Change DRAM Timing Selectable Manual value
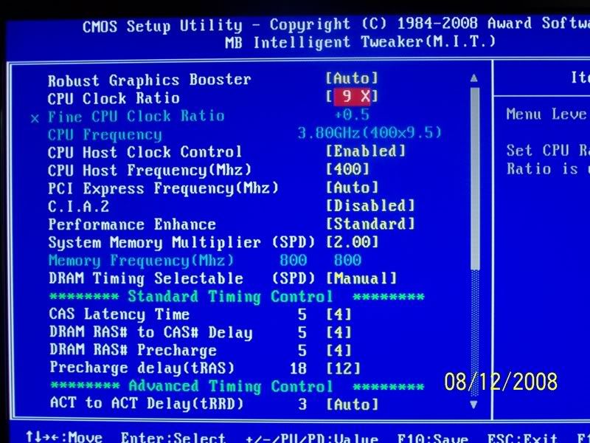Viewport: 590px width, 443px height. [x=361, y=279]
